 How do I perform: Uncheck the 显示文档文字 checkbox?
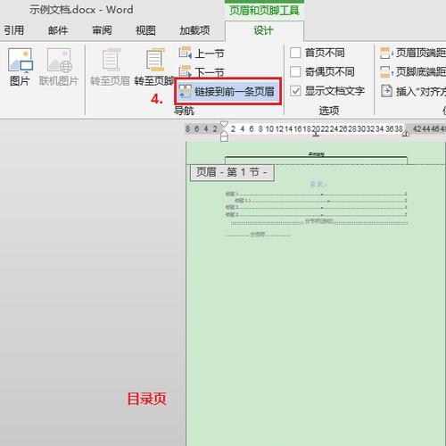point(295,91)
